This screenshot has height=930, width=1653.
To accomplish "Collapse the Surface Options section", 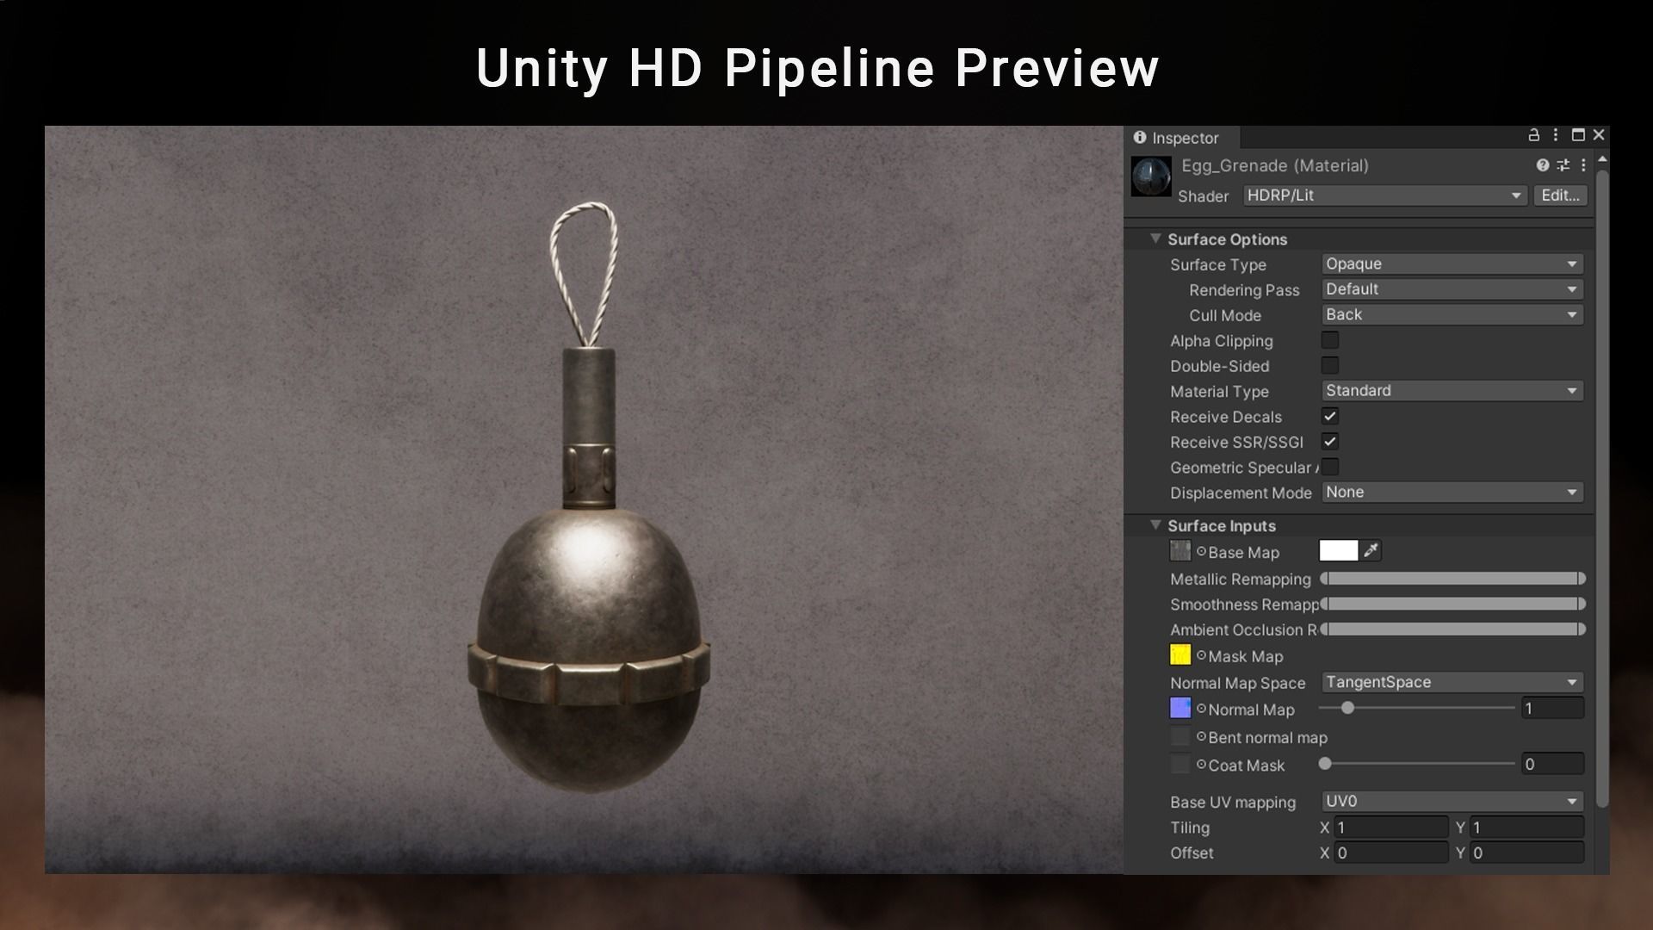I will [x=1155, y=239].
